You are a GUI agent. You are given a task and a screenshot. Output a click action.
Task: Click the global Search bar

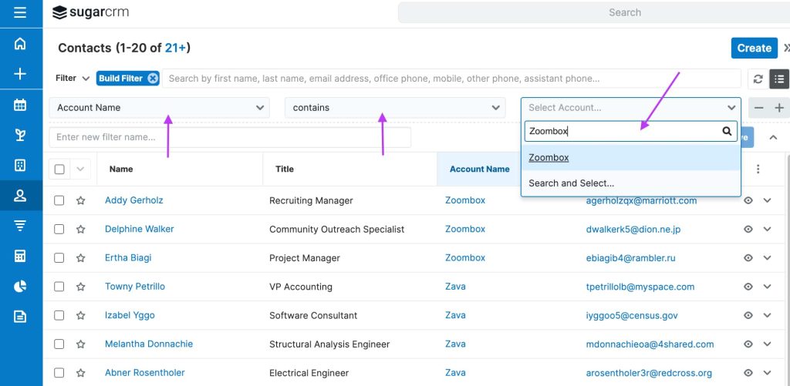coord(595,12)
